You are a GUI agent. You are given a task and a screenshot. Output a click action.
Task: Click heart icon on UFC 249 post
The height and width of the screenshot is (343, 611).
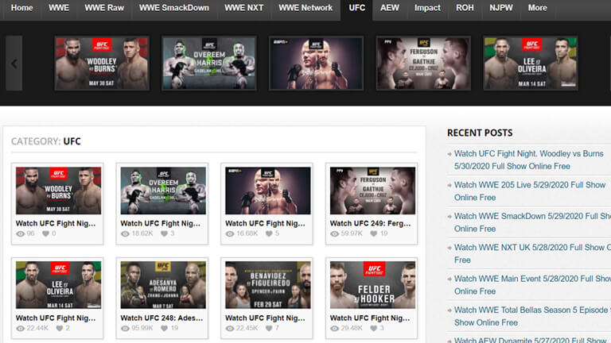click(374, 233)
